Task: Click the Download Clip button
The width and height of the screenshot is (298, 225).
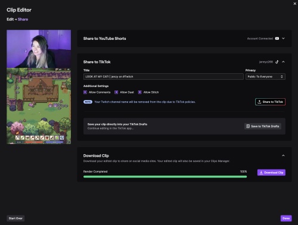Action: (271, 173)
